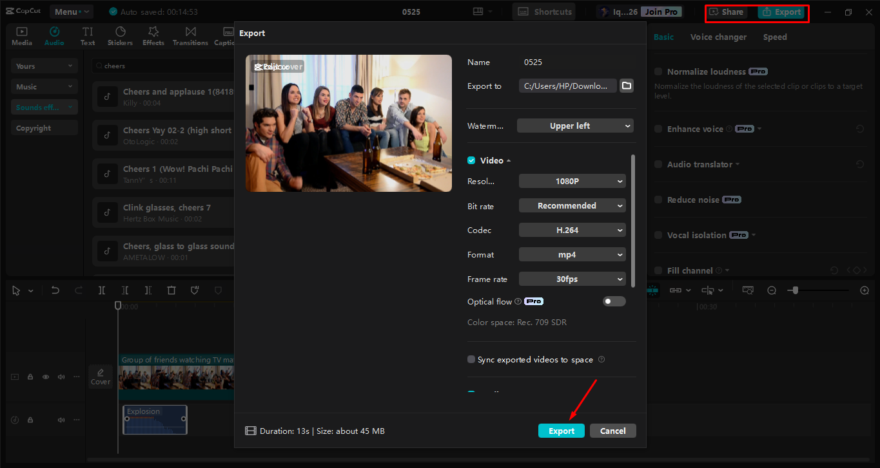Open the Media panel
Viewport: 880px width, 468px height.
[x=21, y=35]
